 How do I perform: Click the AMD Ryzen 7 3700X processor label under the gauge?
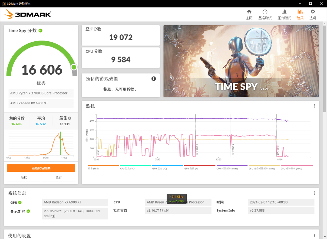(41, 93)
